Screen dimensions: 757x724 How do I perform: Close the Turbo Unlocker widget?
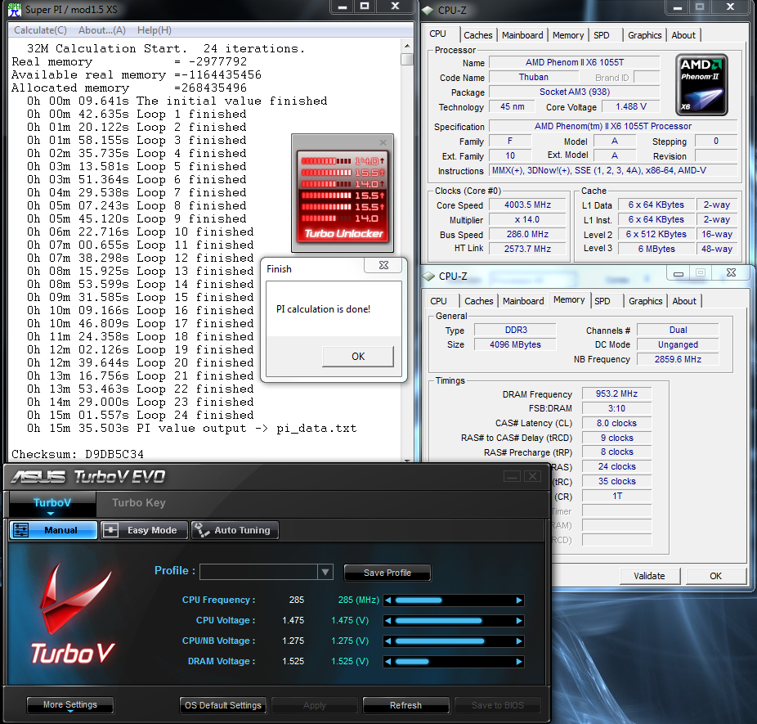pos(383,142)
